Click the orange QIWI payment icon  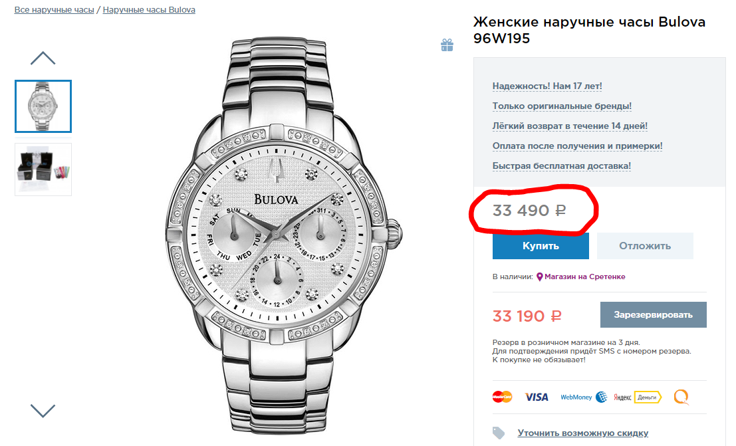(x=681, y=397)
